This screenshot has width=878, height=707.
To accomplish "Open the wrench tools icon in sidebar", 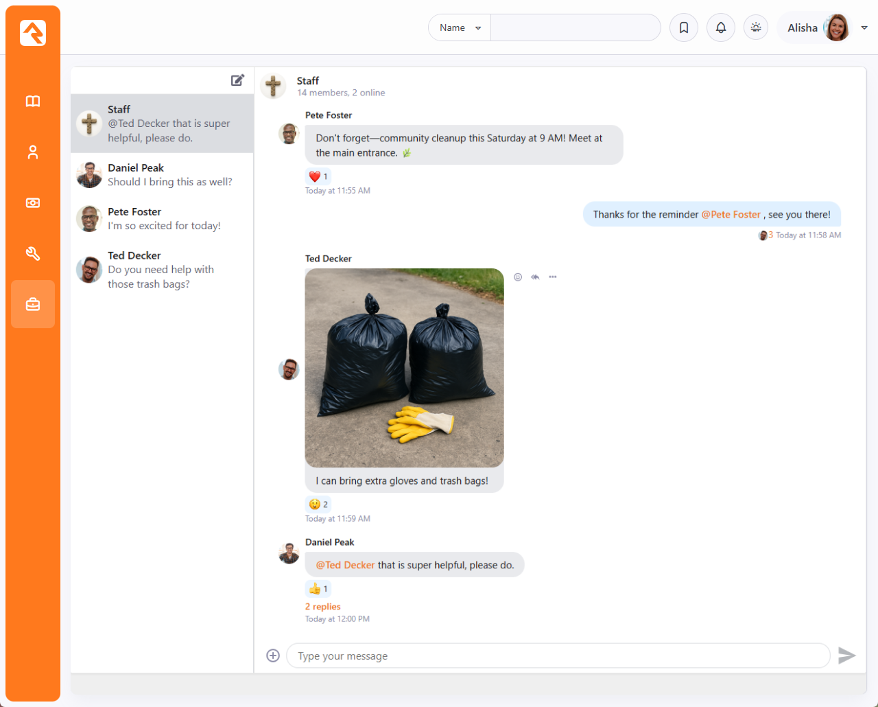I will [x=33, y=254].
